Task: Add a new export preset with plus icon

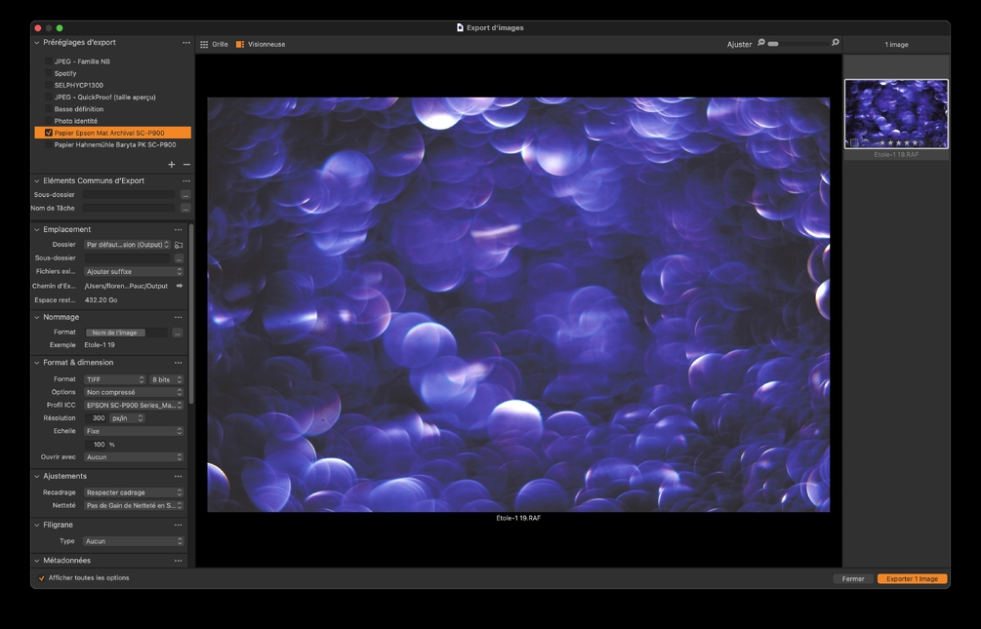Action: point(172,165)
